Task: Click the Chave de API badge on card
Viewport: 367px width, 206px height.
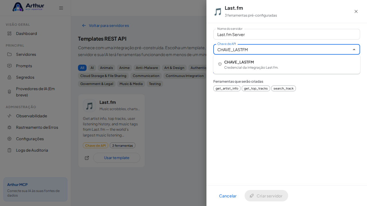Action: click(95, 145)
